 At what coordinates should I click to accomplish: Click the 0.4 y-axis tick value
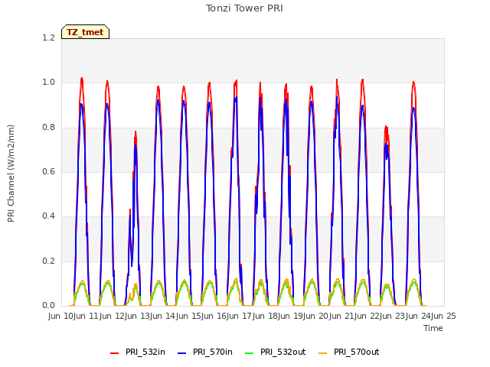click(x=48, y=216)
